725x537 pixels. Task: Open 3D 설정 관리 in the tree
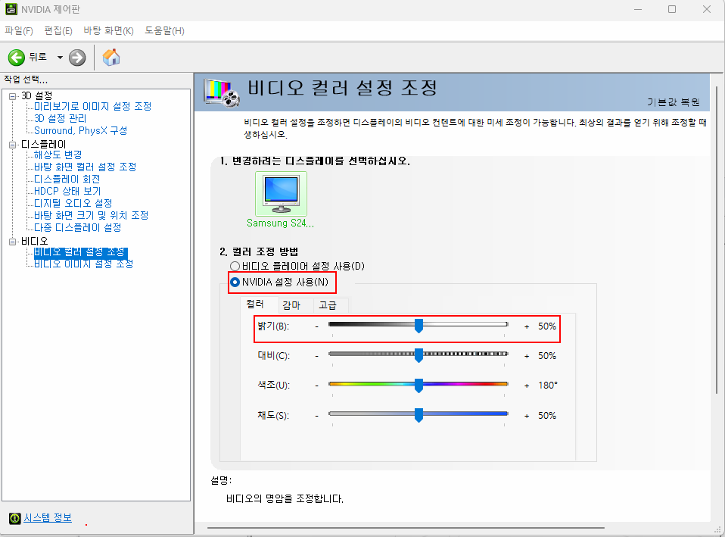click(x=60, y=118)
